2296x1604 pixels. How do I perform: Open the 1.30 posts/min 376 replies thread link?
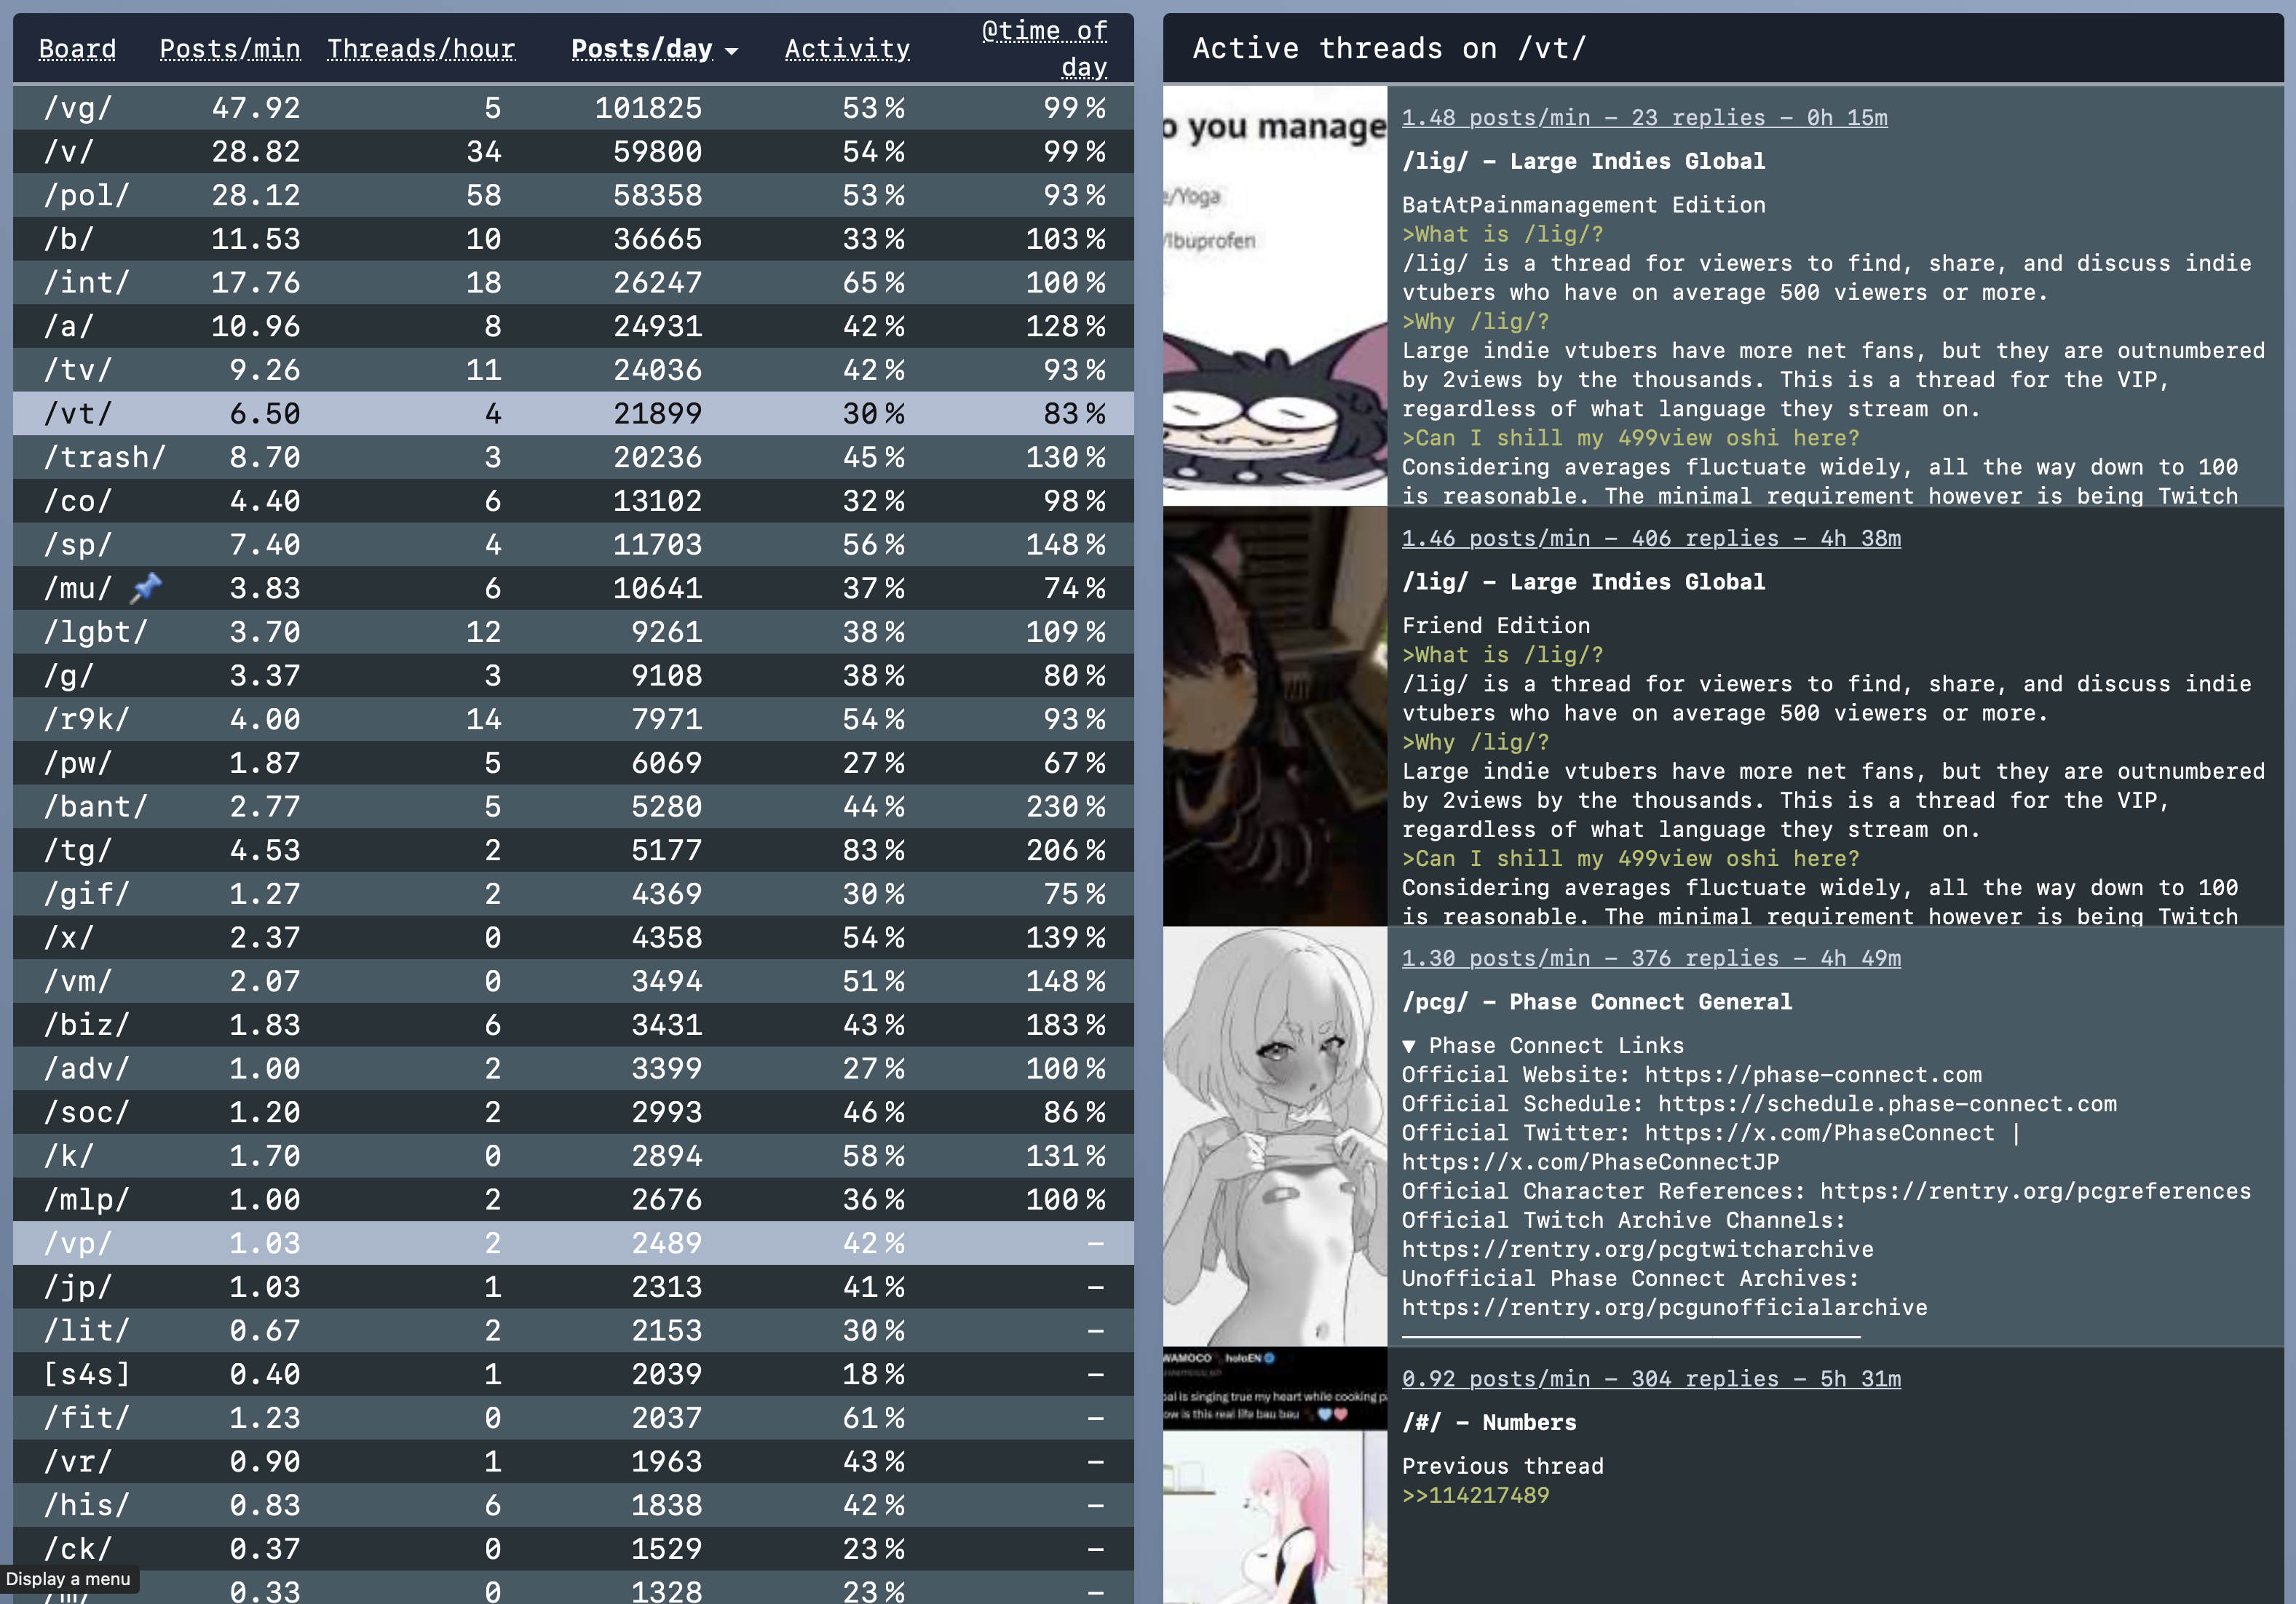[1651, 958]
